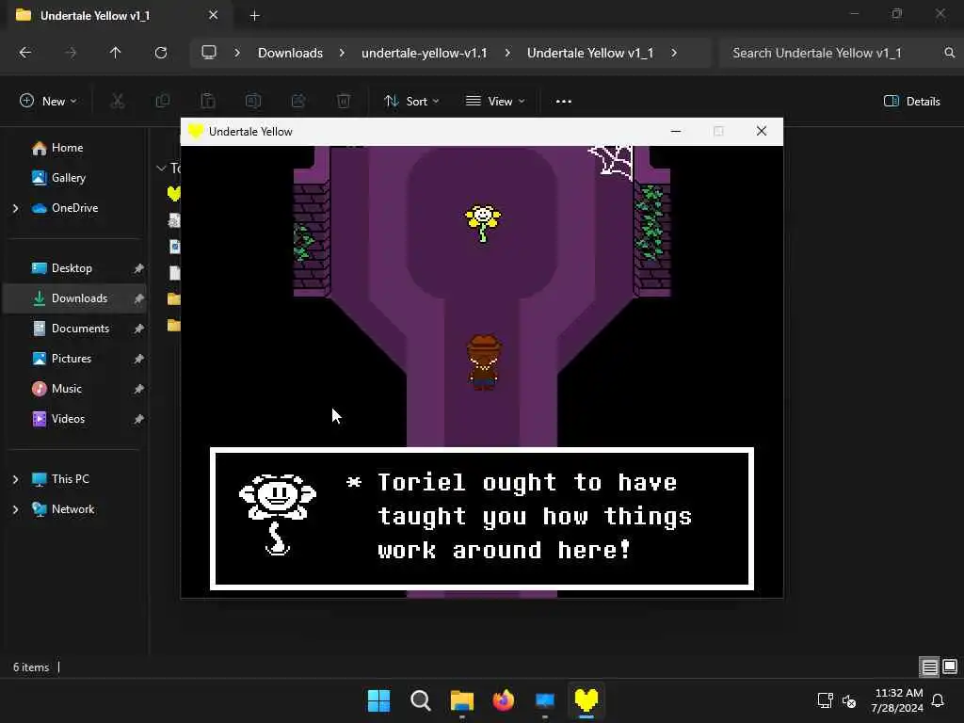
Task: Select Undertale Yellow v1_1 breadcrumb segment
Action: point(590,53)
